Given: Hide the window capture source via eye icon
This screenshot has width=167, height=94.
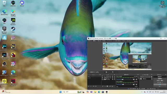Looking at the screenshot, I should click(x=112, y=77).
